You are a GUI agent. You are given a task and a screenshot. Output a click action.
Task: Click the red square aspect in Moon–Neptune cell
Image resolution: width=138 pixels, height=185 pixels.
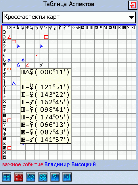point(46,37)
